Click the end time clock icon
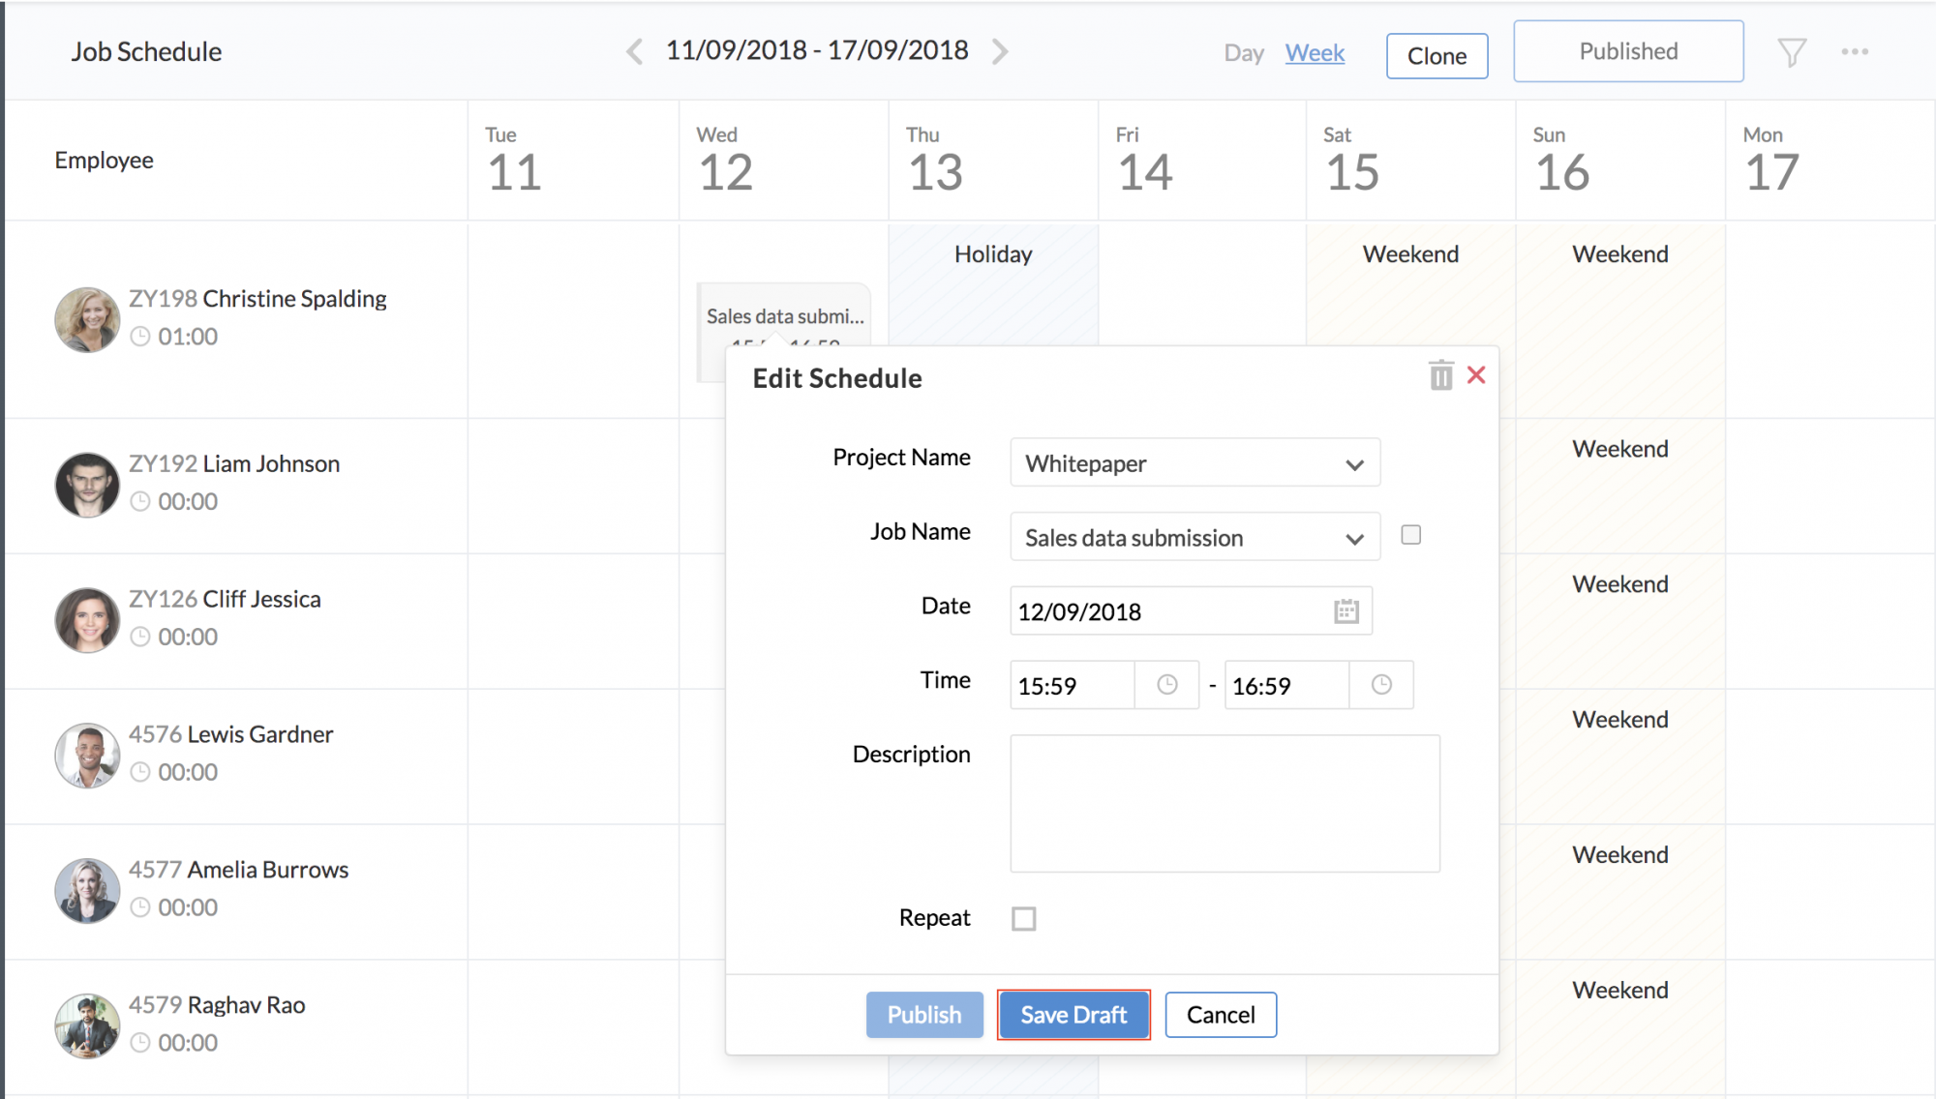 click(x=1381, y=685)
